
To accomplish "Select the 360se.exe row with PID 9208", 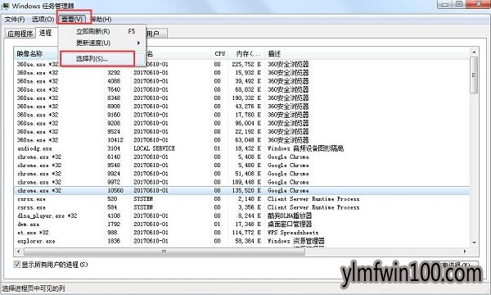I will (241, 123).
